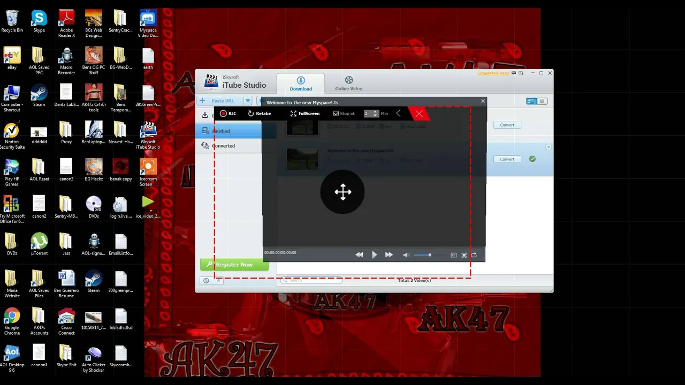Image resolution: width=685 pixels, height=385 pixels.
Task: Click the Retake recording button
Action: point(260,113)
